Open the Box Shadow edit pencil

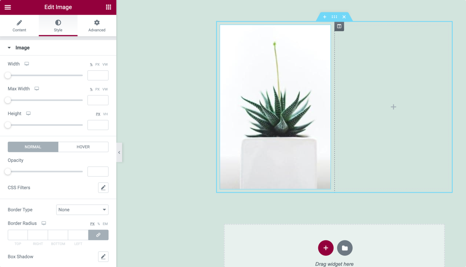103,257
